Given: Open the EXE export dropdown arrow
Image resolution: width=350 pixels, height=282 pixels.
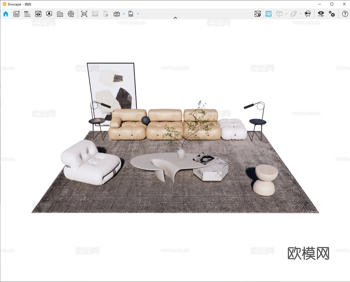Looking at the screenshot, I should tap(138, 14).
